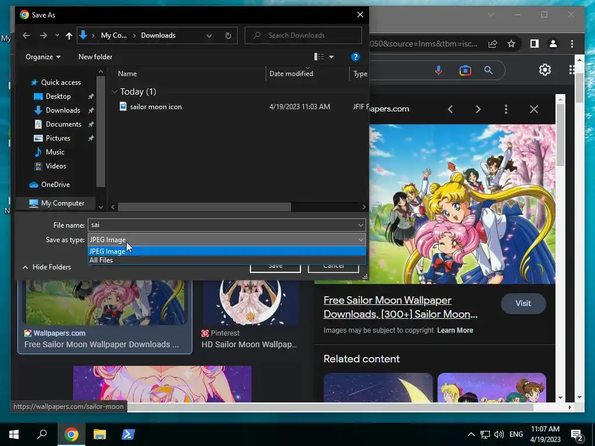Go up one folder level
Viewport: 595px width, 446px height.
(x=69, y=35)
